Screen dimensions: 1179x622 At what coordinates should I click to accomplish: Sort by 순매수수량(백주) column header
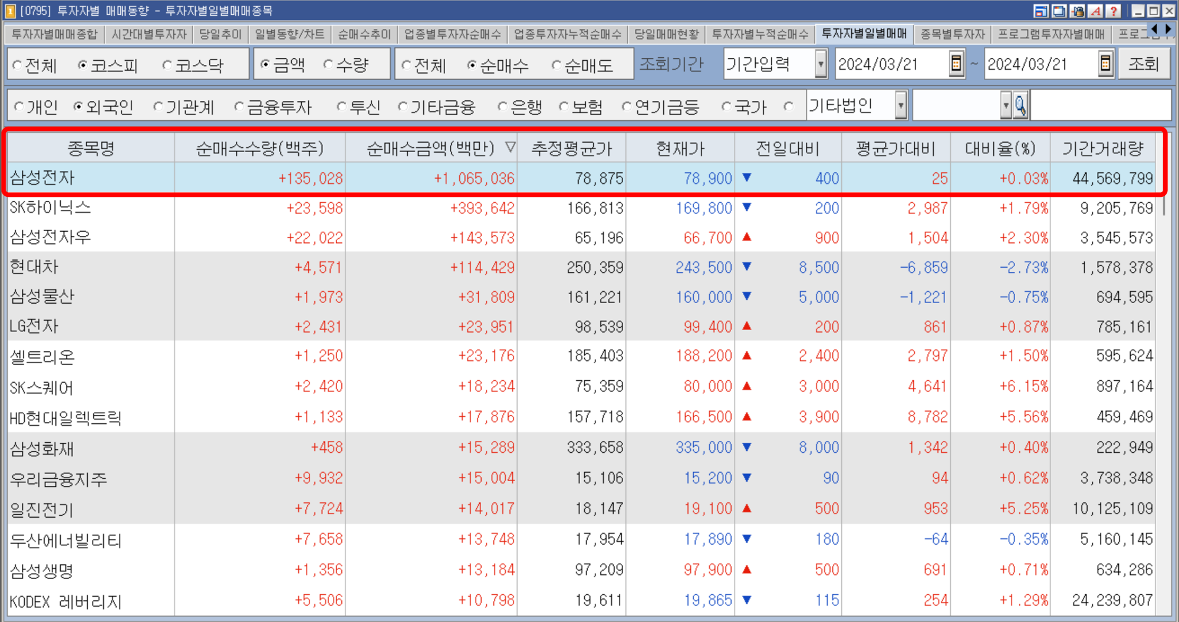click(x=260, y=148)
